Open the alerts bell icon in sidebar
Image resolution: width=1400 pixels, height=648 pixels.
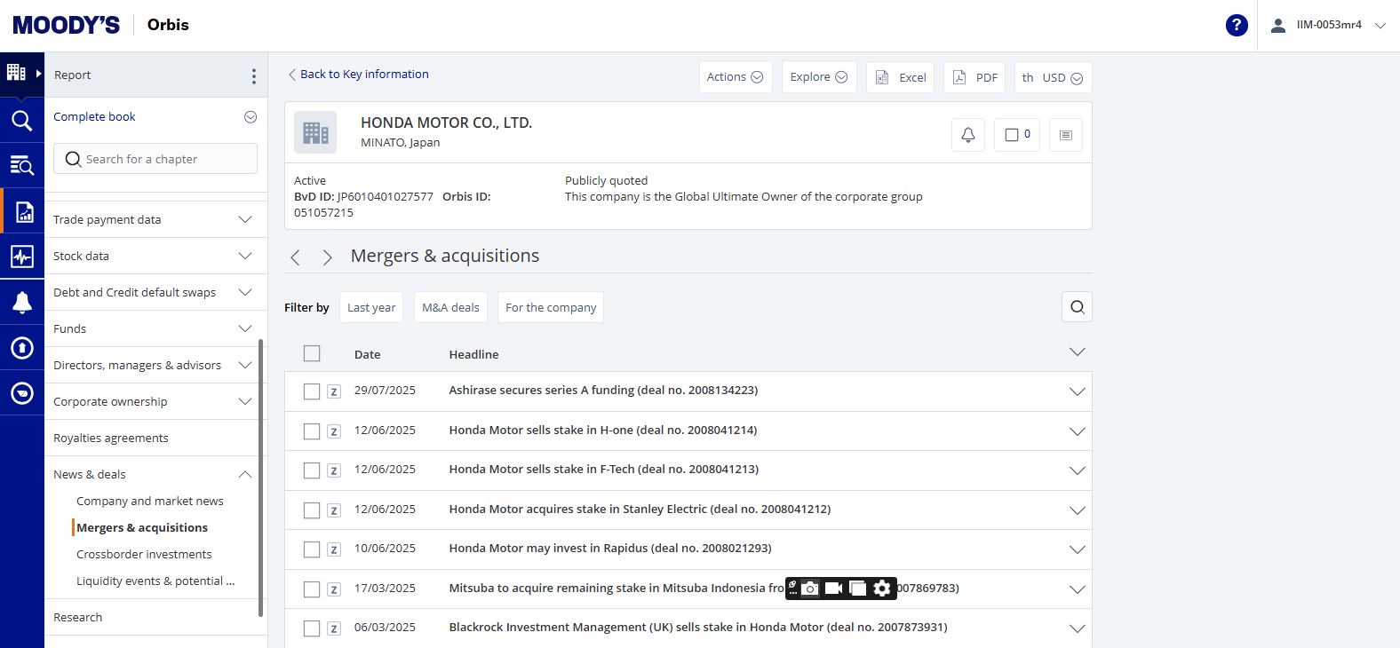[x=22, y=303]
